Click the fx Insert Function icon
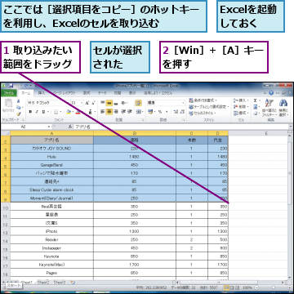This screenshot has height=294, width=294. [70, 127]
